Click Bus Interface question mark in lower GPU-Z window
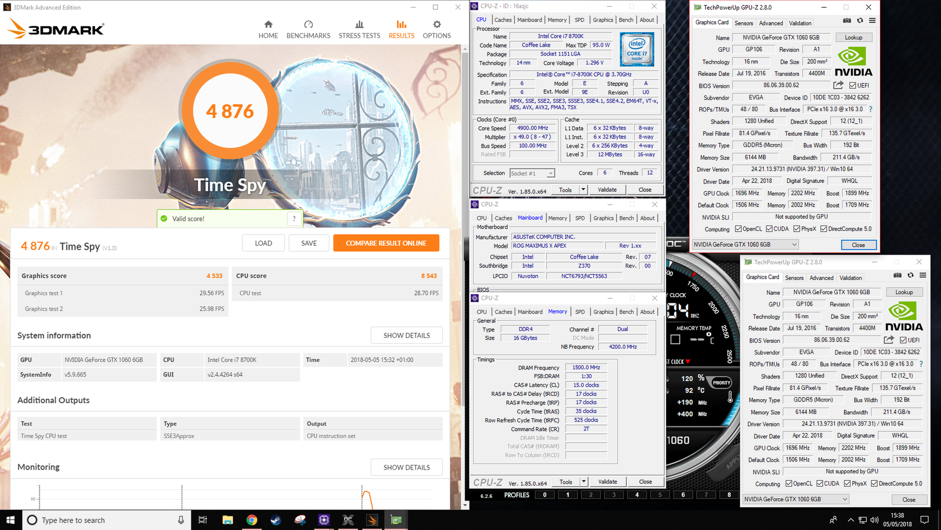The image size is (941, 530). pos(921,364)
